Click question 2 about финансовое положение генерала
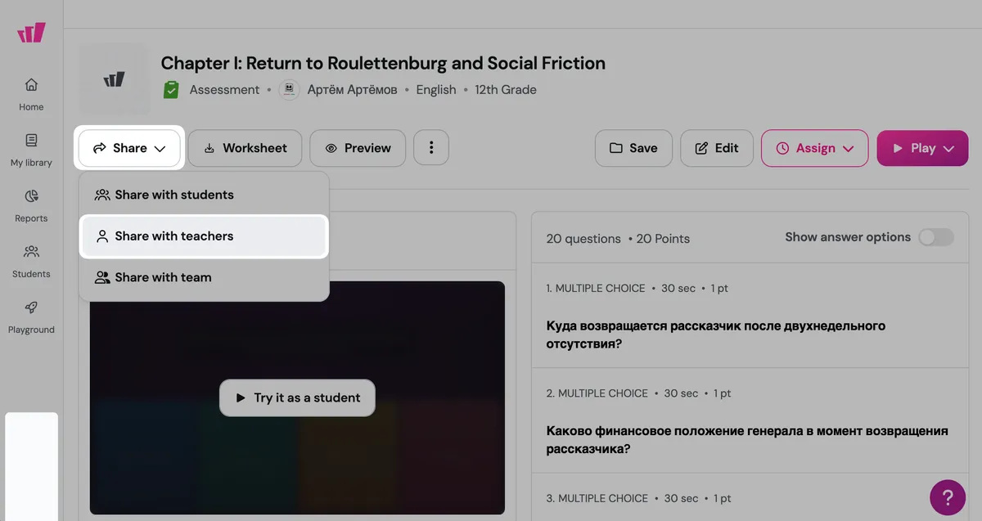Viewport: 982px width, 521px height. click(747, 440)
